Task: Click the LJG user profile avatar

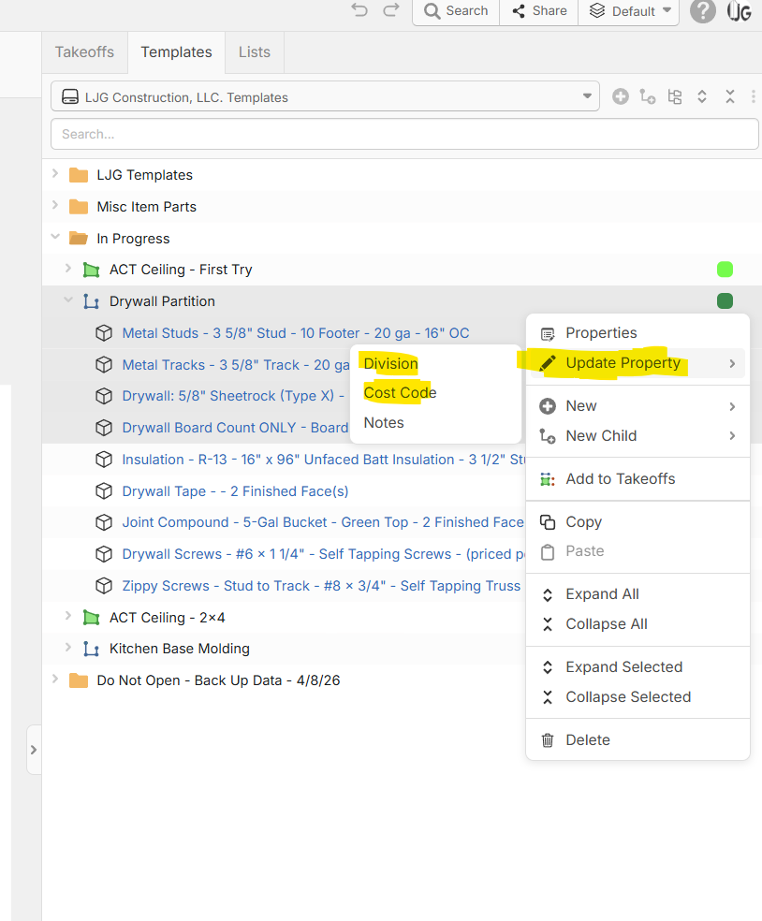Action: point(740,11)
